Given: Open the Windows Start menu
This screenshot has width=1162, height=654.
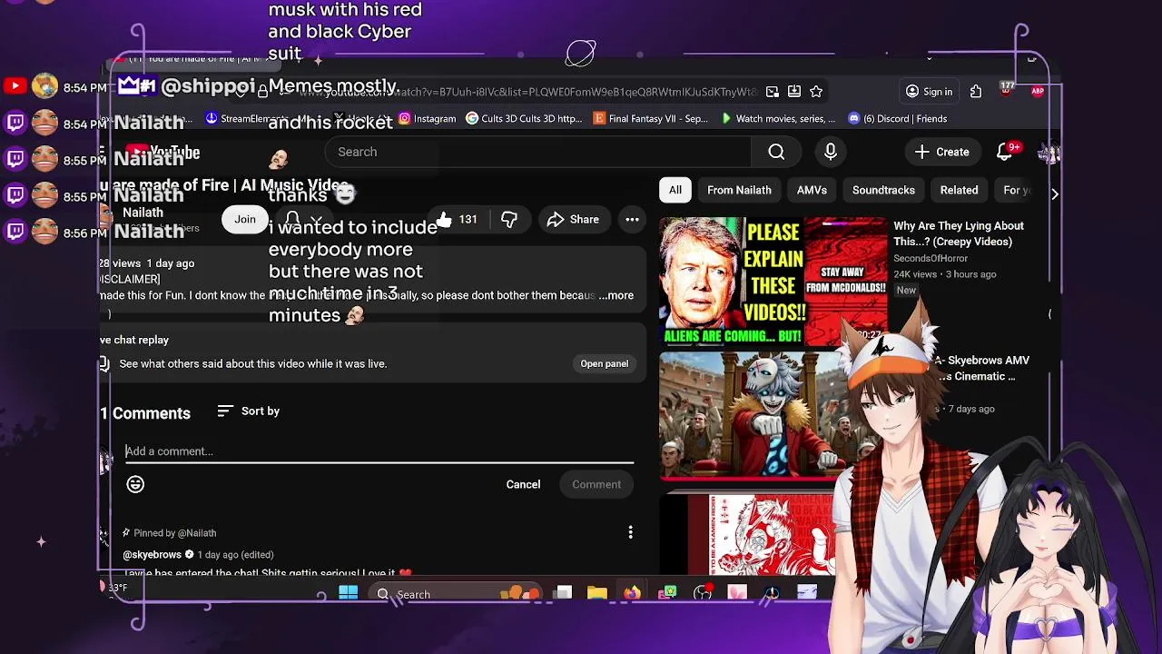Looking at the screenshot, I should click(348, 593).
